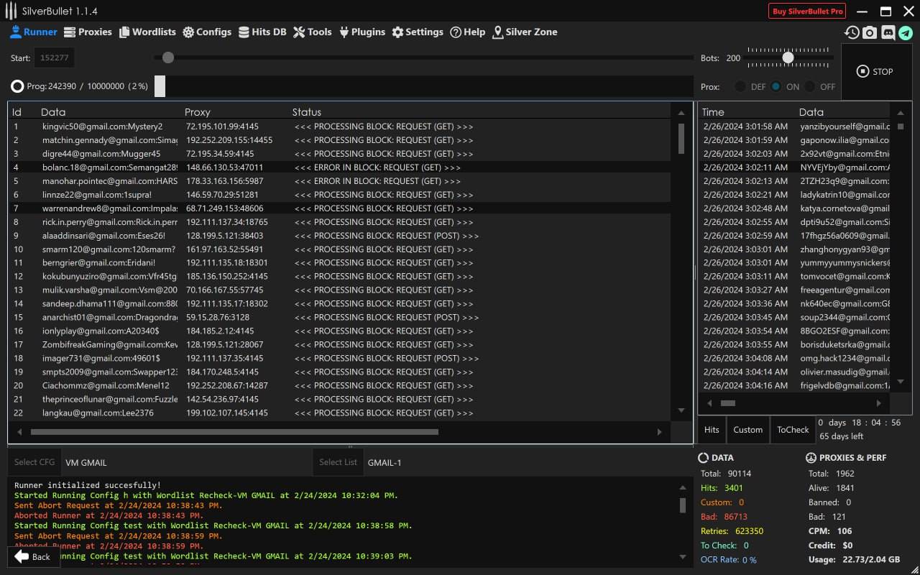Click the log panel scroll-down arrow
Viewport: 920px width, 575px height.
683,557
